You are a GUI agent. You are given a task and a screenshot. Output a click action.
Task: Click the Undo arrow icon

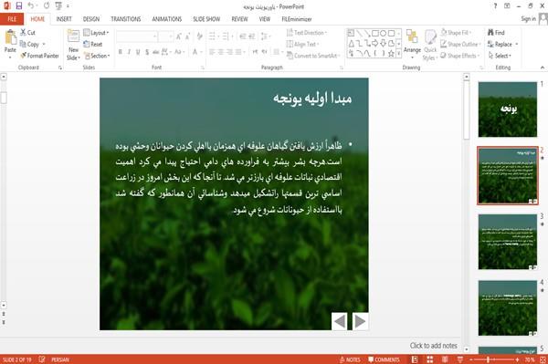31,6
